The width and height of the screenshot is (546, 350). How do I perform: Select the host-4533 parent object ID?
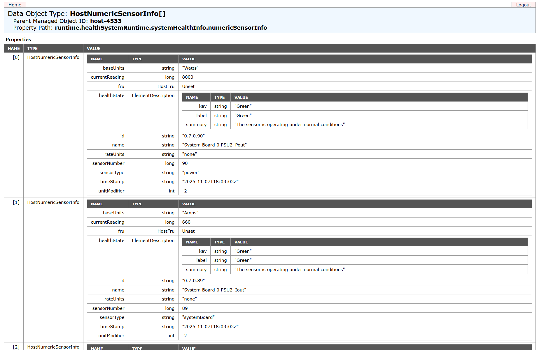106,21
